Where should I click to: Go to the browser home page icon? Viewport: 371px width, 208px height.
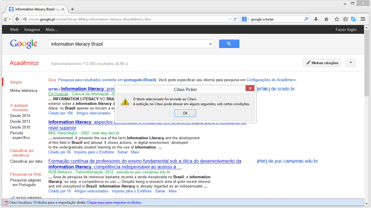(x=326, y=19)
